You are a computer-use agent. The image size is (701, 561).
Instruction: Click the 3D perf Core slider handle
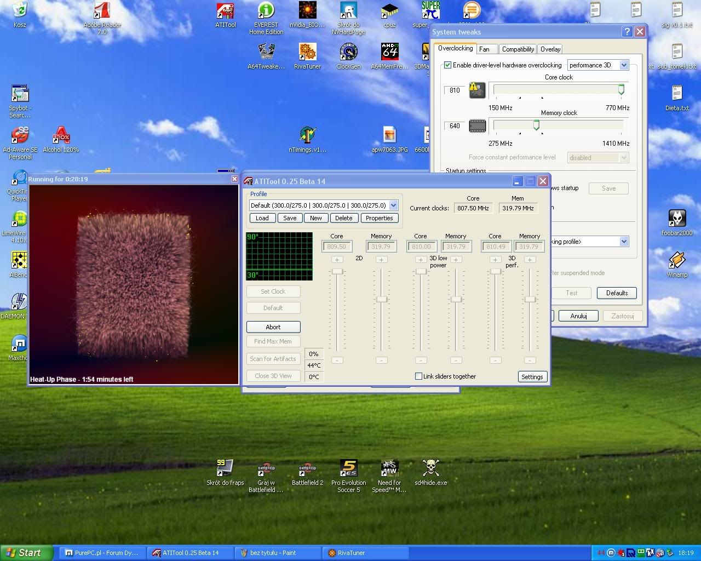tap(495, 271)
